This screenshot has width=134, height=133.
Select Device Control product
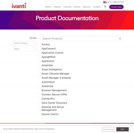(50, 114)
